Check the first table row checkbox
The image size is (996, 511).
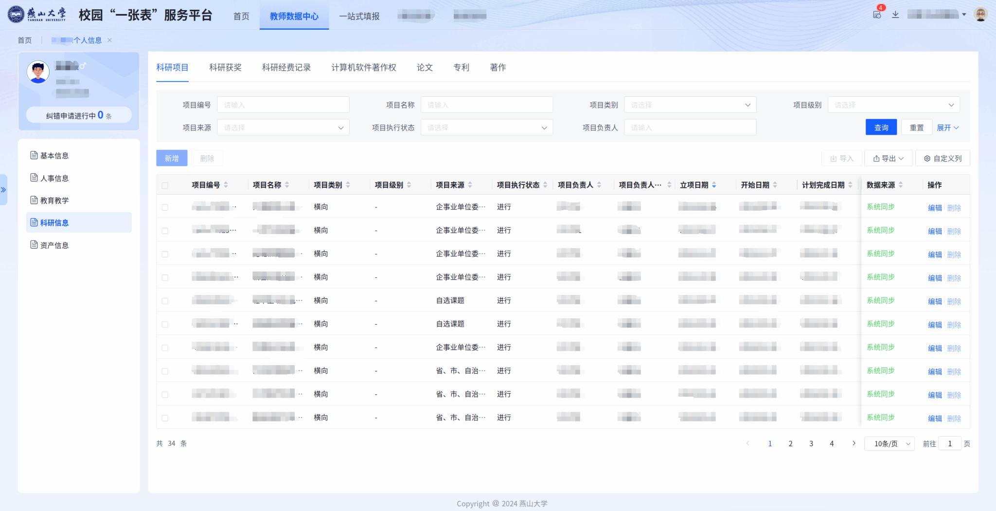[x=165, y=207]
